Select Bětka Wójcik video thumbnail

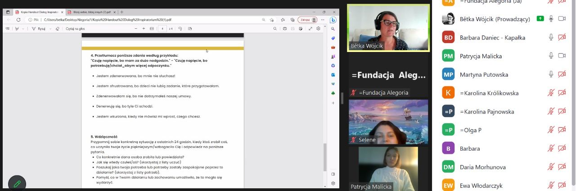tap(389, 27)
